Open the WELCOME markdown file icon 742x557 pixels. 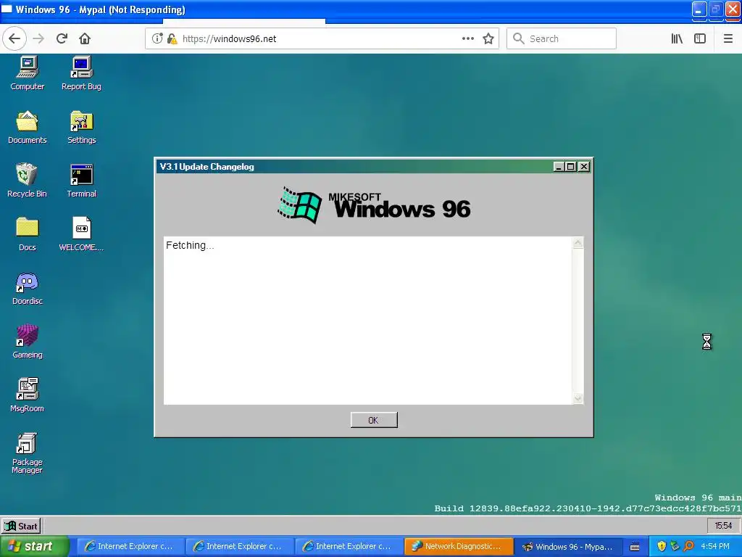click(81, 234)
